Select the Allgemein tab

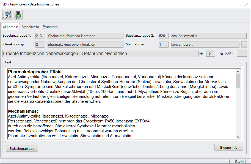point(10,27)
